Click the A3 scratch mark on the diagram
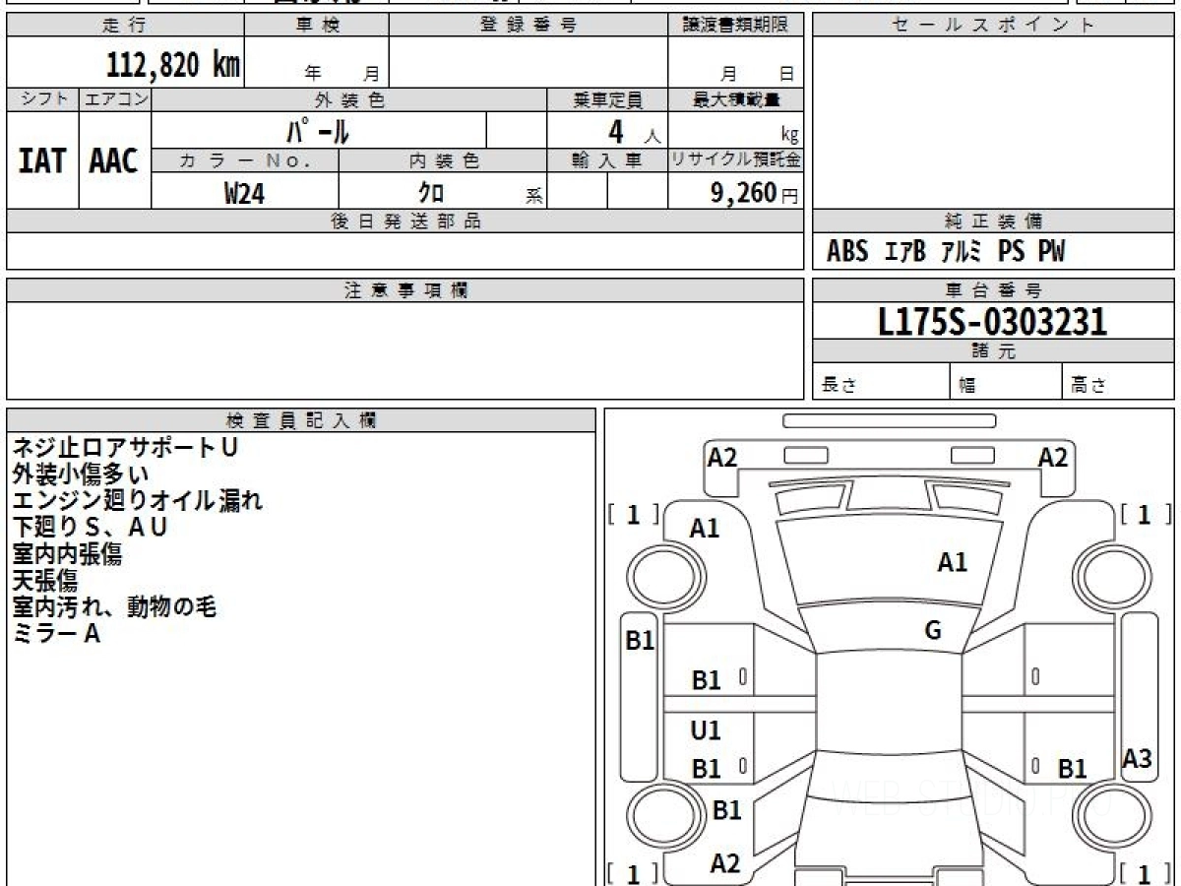Viewport: 1181px width, 886px height. click(1137, 759)
